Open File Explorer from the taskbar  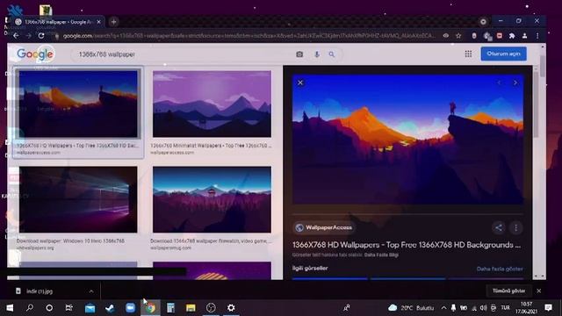pos(191,307)
